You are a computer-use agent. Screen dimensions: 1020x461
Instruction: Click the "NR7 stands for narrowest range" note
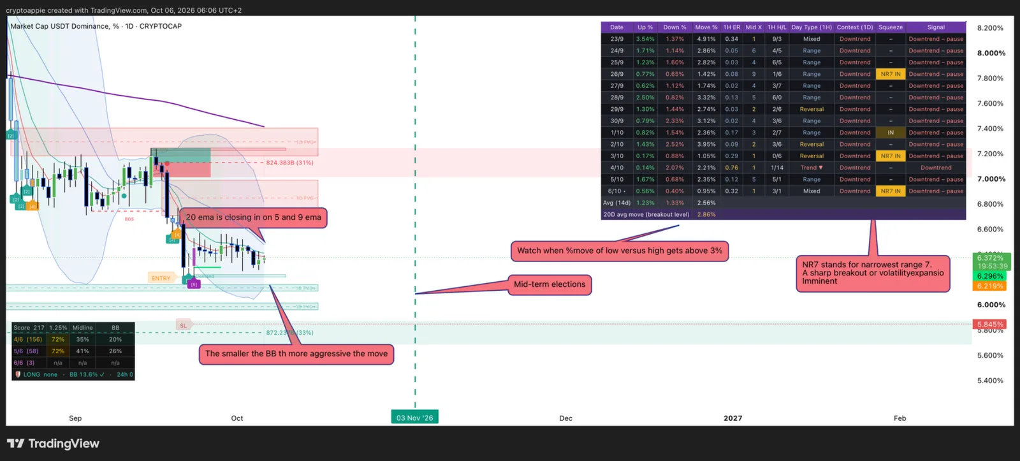pyautogui.click(x=873, y=273)
